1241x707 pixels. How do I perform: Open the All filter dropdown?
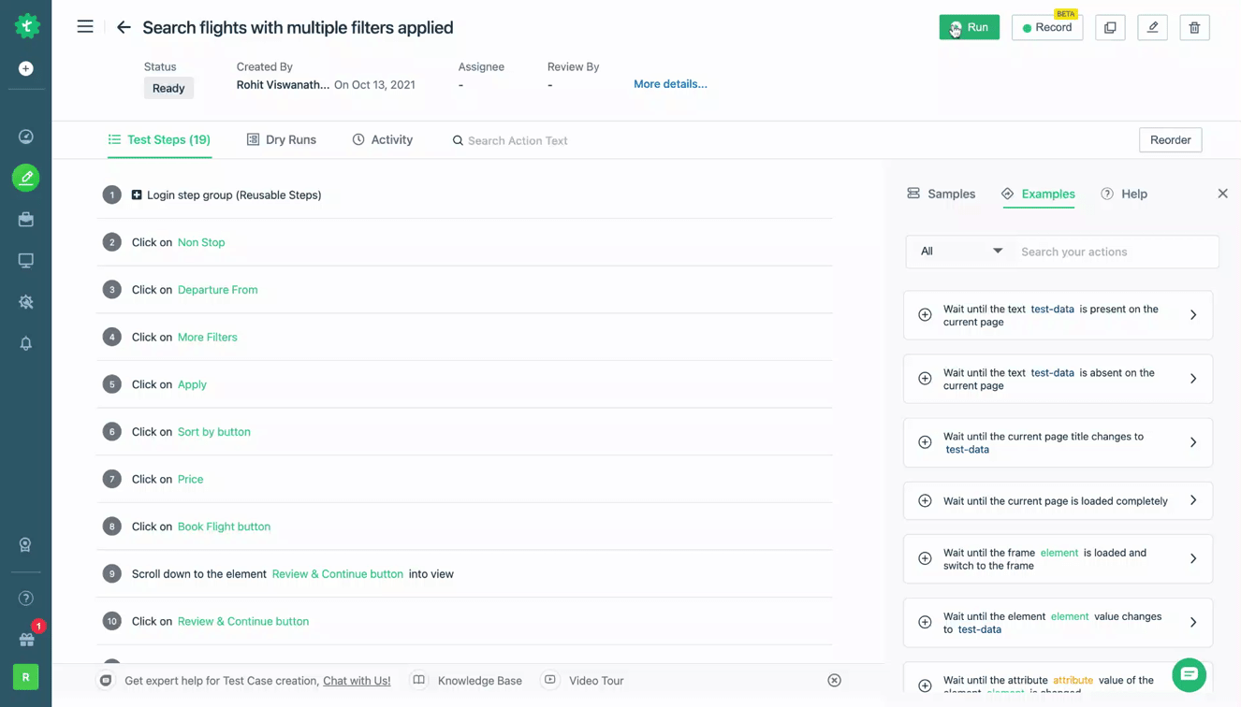(960, 252)
